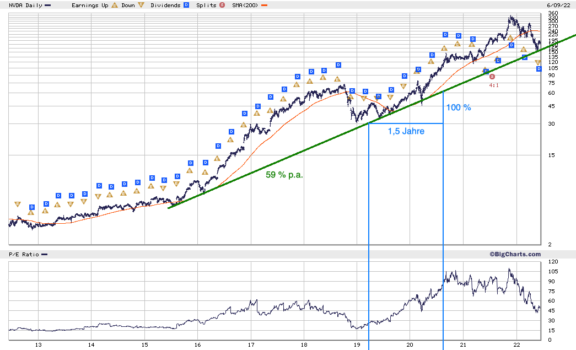Click the NVDA Daily line color marker
576x350 pixels.
[47, 6]
